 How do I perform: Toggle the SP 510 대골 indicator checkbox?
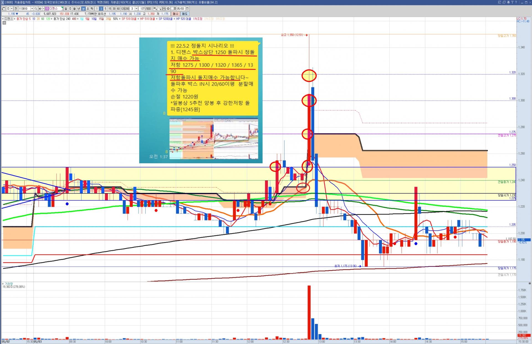[120, 19]
